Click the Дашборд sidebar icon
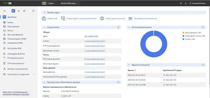This screenshot has height=98, width=210. [x=4, y=17]
